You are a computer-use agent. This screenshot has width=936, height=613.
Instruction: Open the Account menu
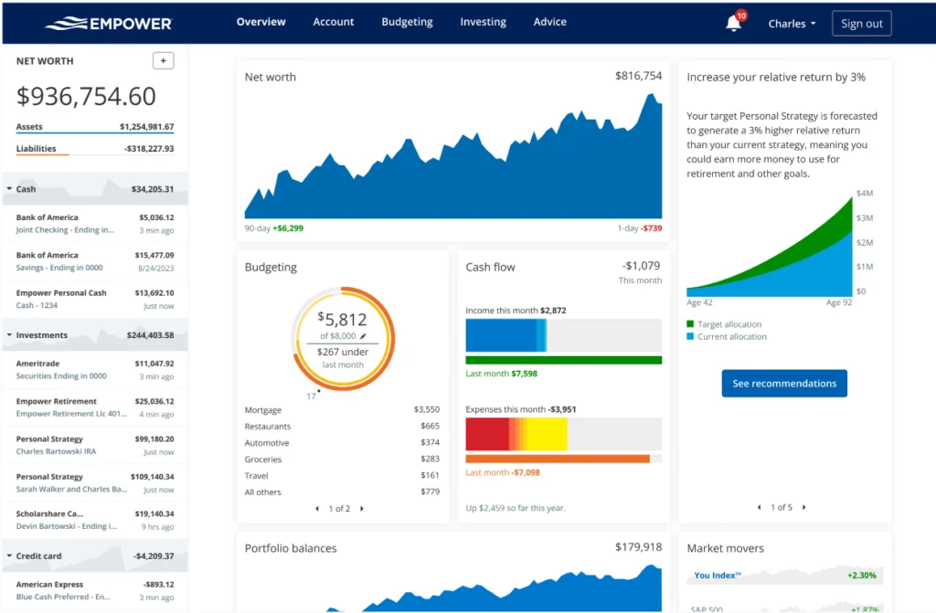click(333, 22)
